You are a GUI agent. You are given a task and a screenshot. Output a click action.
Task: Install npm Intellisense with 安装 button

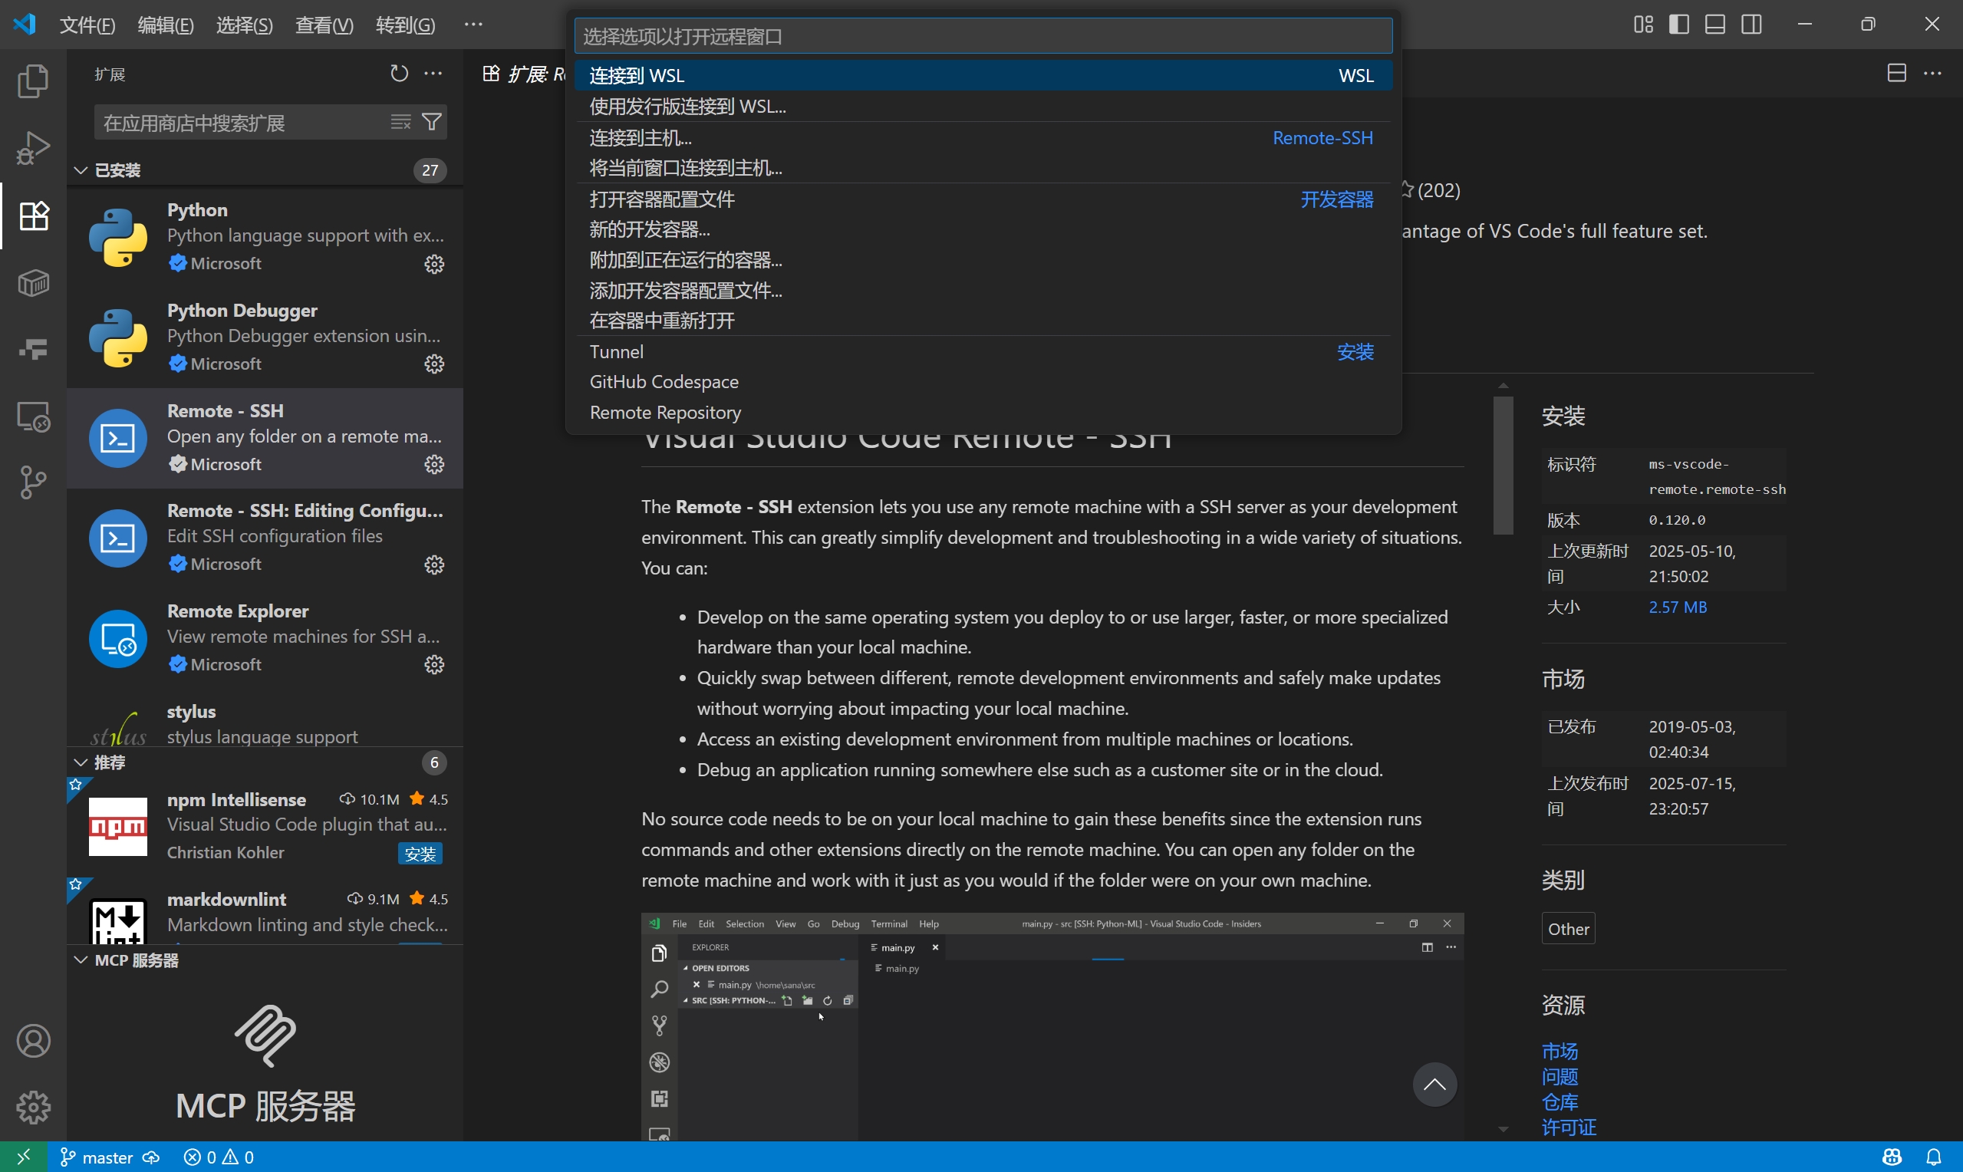click(x=420, y=854)
